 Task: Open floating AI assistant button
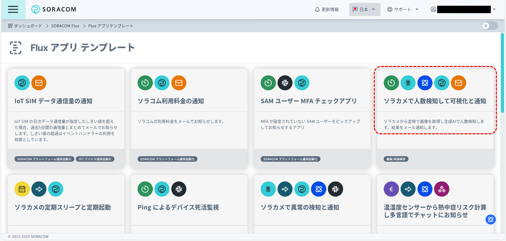[490, 219]
